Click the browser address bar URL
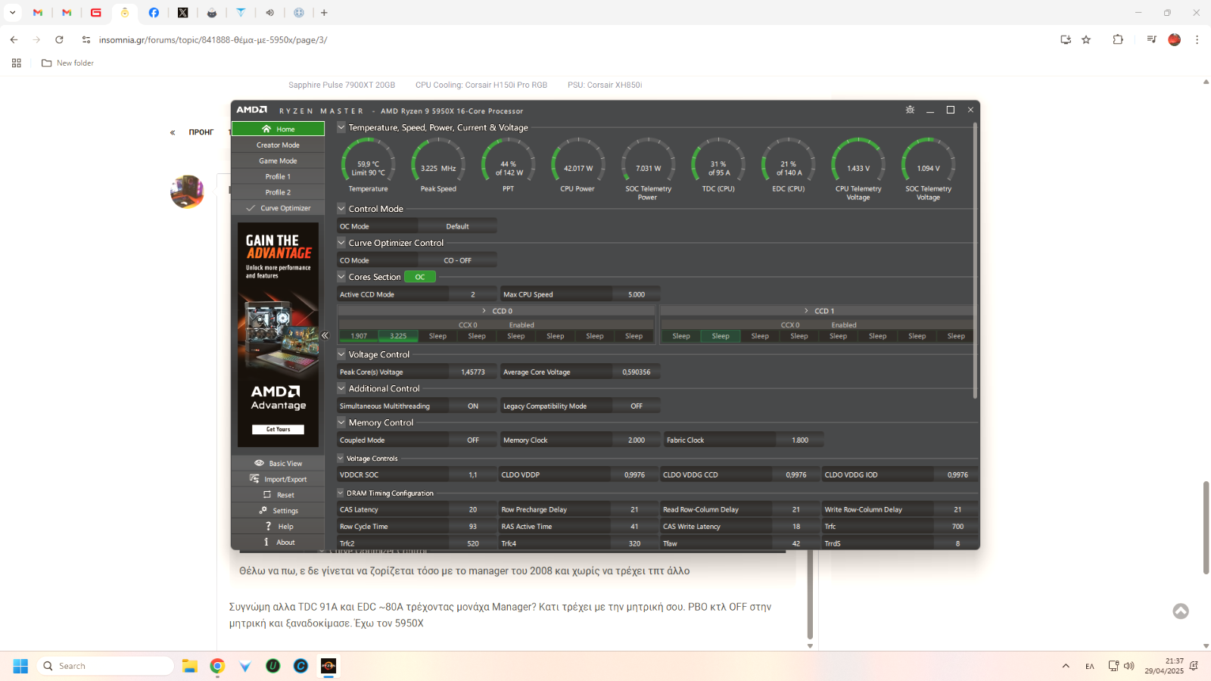The width and height of the screenshot is (1211, 681). 213,39
